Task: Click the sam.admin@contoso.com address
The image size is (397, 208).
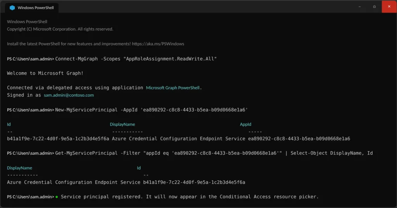Action: (x=69, y=95)
